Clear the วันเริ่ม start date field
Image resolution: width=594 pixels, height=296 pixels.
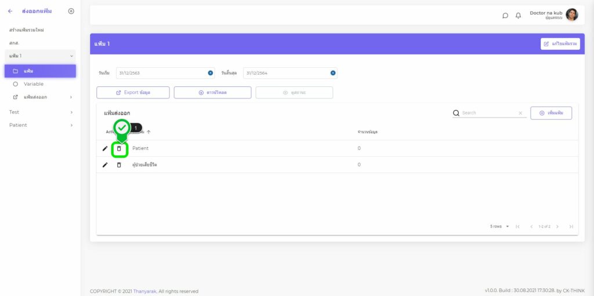[210, 73]
